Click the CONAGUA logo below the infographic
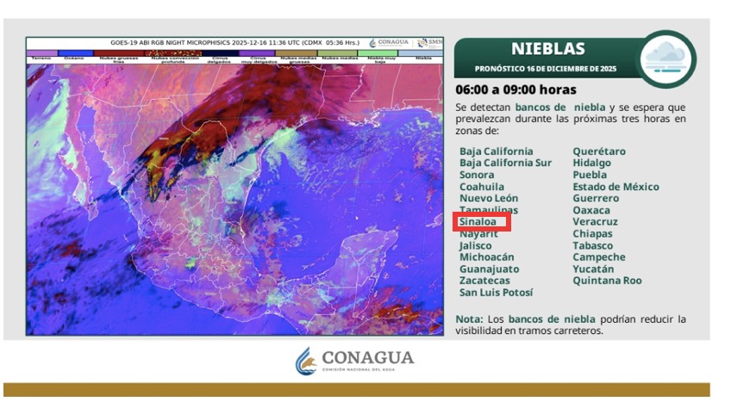The image size is (731, 420). (x=355, y=361)
